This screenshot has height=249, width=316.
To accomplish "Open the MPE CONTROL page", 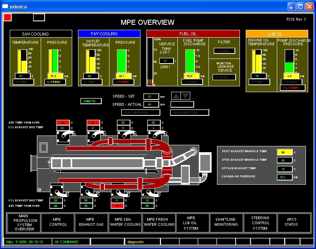I will 58,223.
